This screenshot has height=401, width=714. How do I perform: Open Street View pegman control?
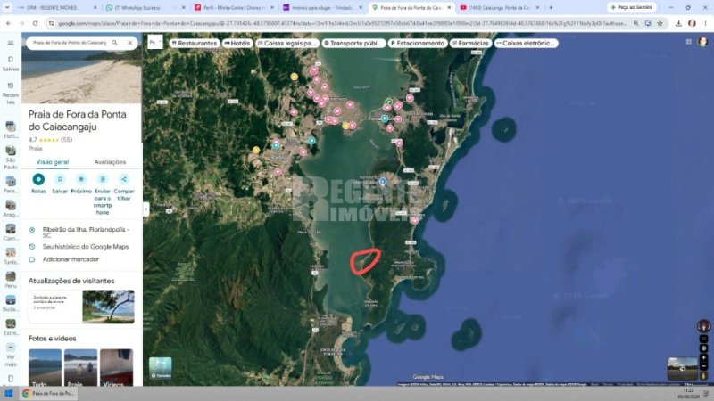[703, 375]
